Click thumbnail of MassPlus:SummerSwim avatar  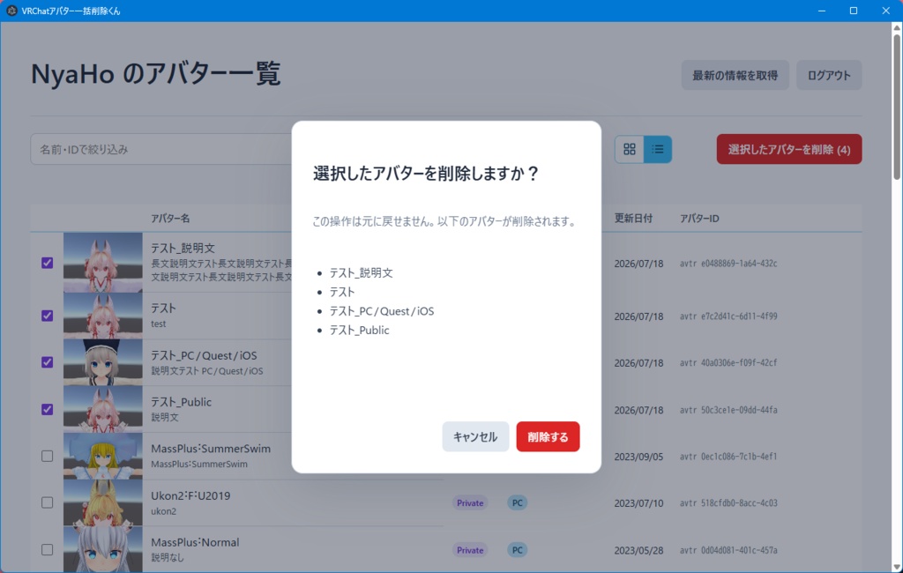103,456
